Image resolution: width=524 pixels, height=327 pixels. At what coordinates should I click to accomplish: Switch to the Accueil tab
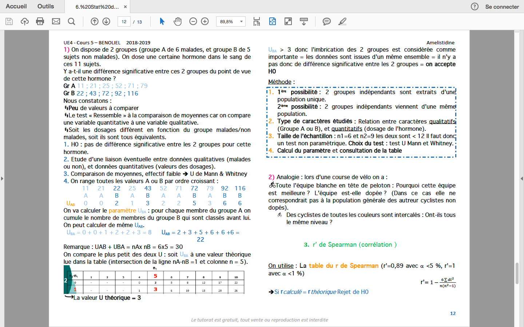click(x=16, y=7)
